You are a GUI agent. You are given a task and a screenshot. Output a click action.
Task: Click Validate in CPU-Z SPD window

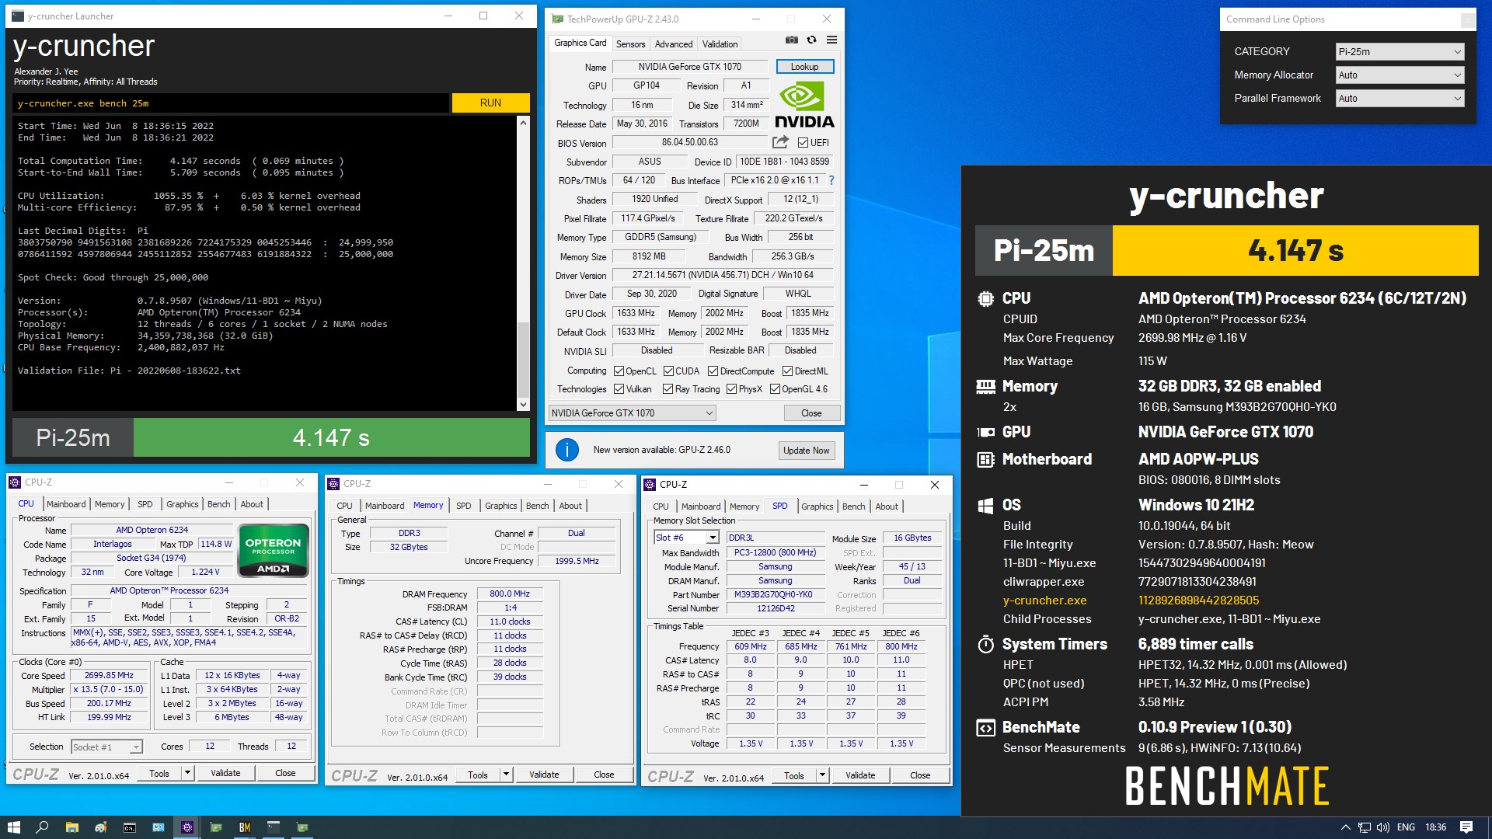(859, 775)
